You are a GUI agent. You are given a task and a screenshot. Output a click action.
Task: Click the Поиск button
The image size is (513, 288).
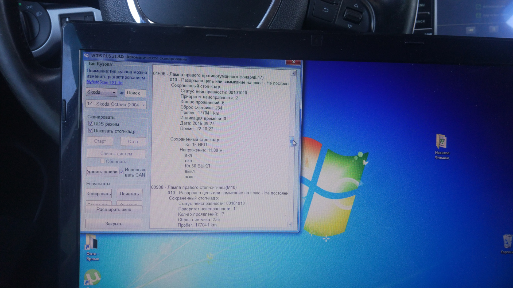[x=135, y=93]
